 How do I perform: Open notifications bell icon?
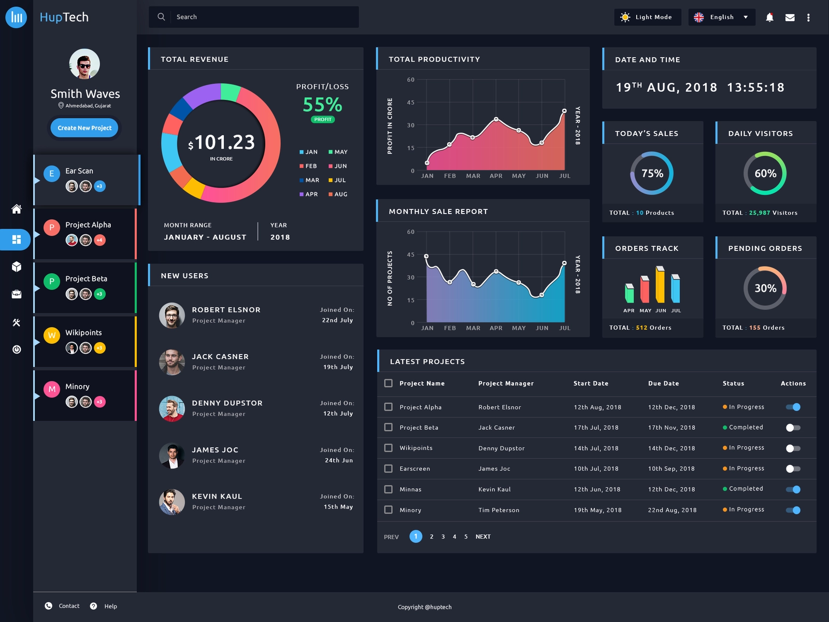769,17
